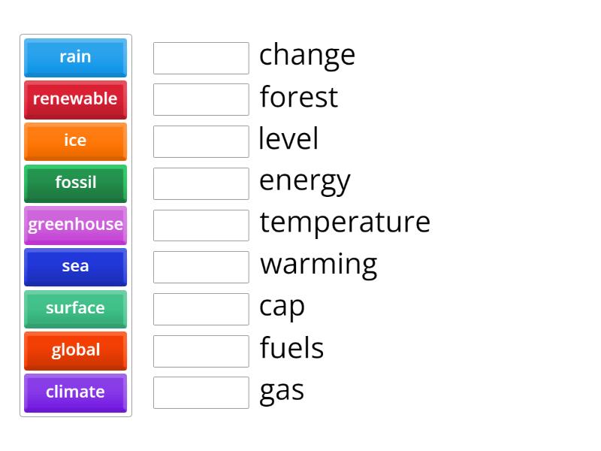The height and width of the screenshot is (451, 601).
Task: Click the word 'temperature'
Action: (x=345, y=222)
